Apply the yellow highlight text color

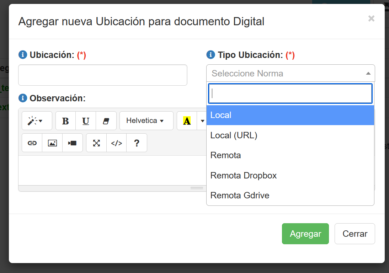point(187,121)
